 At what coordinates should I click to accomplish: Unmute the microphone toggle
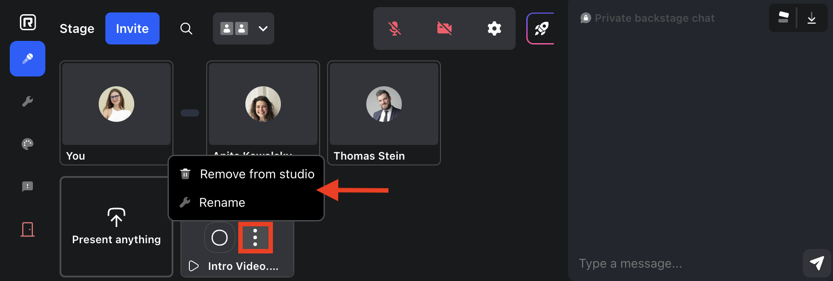[395, 29]
